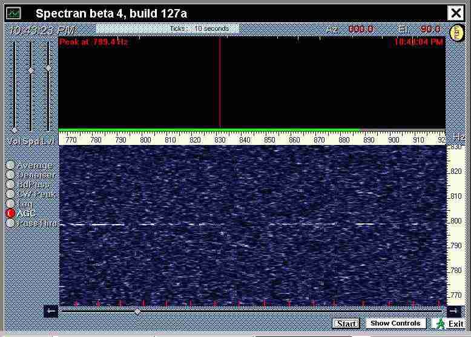Image resolution: width=471 pixels, height=337 pixels.
Task: Toggle the Log option
Action: tap(10, 204)
